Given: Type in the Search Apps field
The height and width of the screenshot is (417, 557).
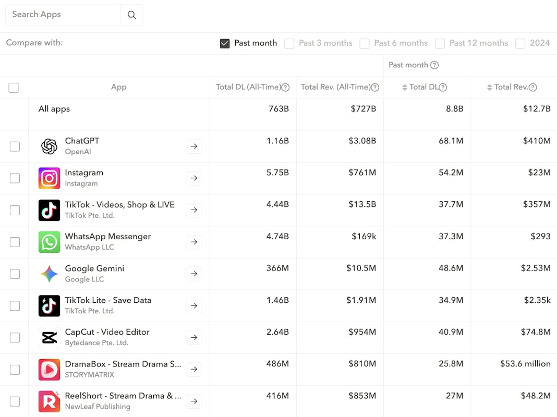Looking at the screenshot, I should click(x=63, y=15).
